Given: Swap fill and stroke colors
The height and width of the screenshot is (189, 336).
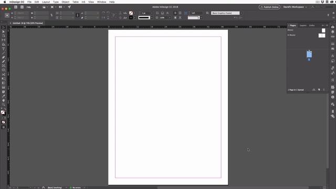Looking at the screenshot, I should pyautogui.click(x=5, y=109).
